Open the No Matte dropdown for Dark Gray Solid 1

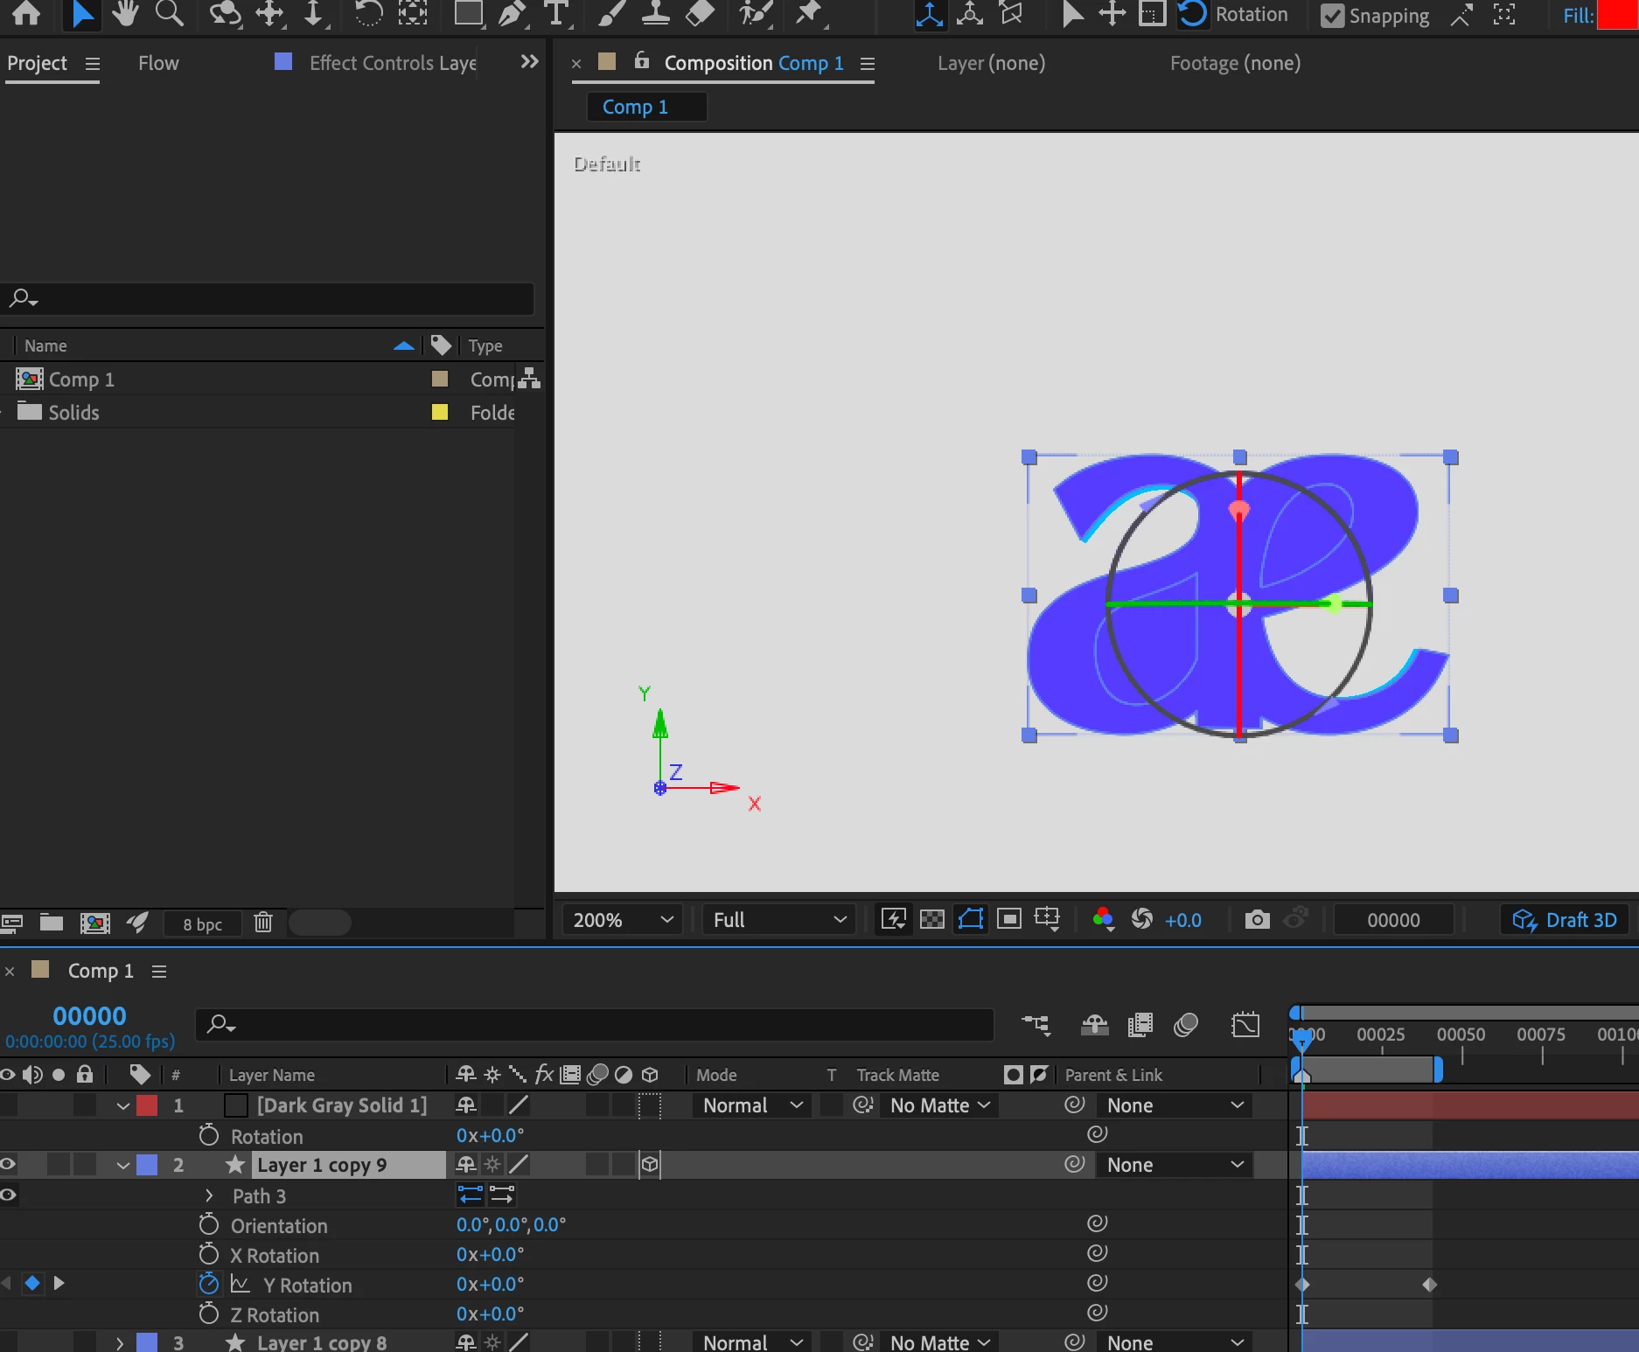940,1105
